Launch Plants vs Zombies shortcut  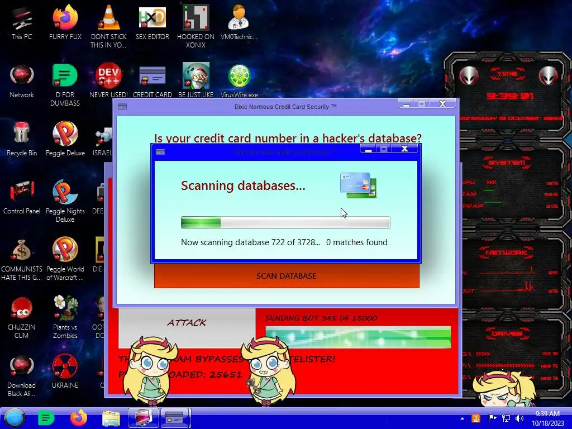point(65,317)
